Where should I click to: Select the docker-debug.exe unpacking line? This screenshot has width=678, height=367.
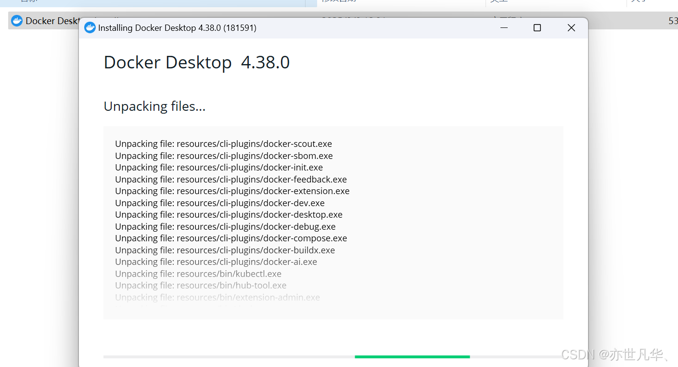(x=226, y=227)
